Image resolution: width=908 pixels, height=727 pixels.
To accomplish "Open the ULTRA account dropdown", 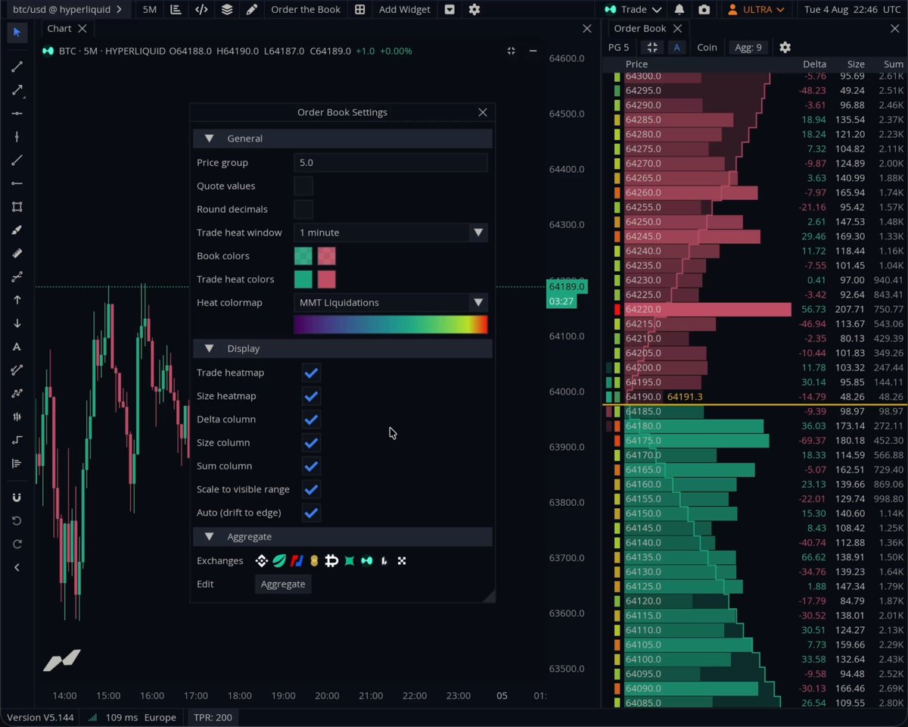I will [757, 10].
